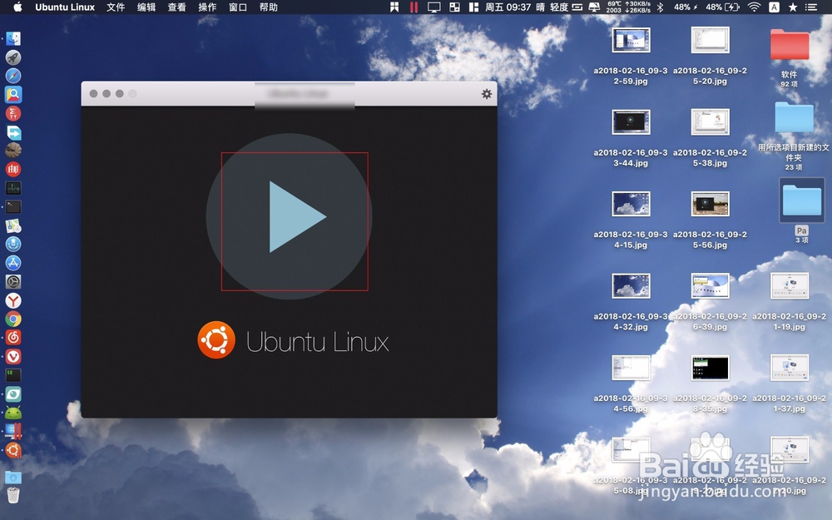832x520 pixels.
Task: Select file a2018-02-16_09-34-56.jpg on desktop
Action: 631,368
